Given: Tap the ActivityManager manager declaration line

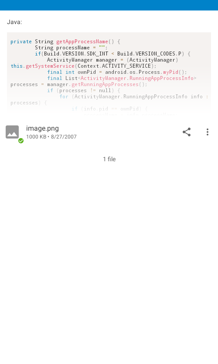Looking at the screenshot, I should coord(112,60).
